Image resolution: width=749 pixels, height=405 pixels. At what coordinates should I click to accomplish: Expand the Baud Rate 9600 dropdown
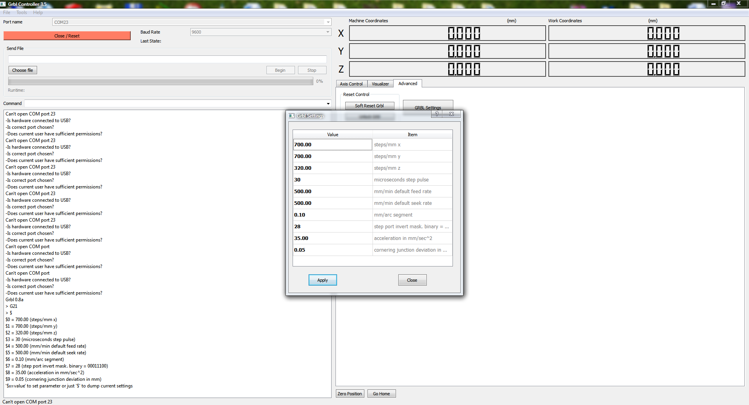click(328, 32)
